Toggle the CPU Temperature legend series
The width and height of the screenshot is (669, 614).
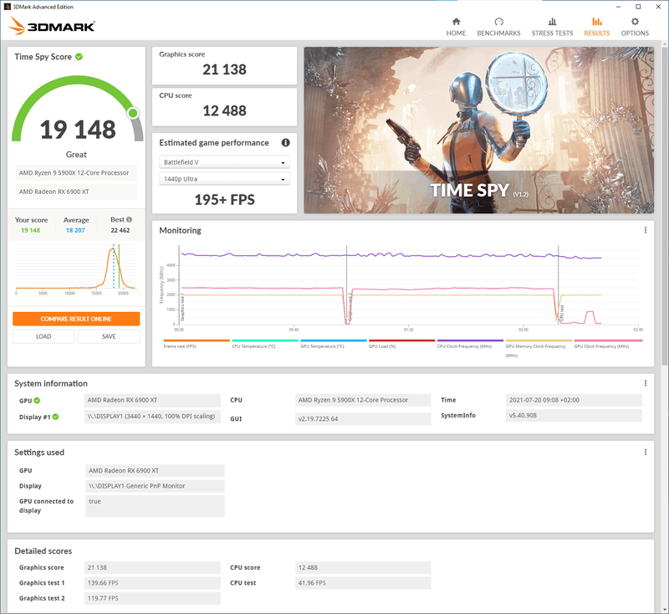click(x=264, y=345)
